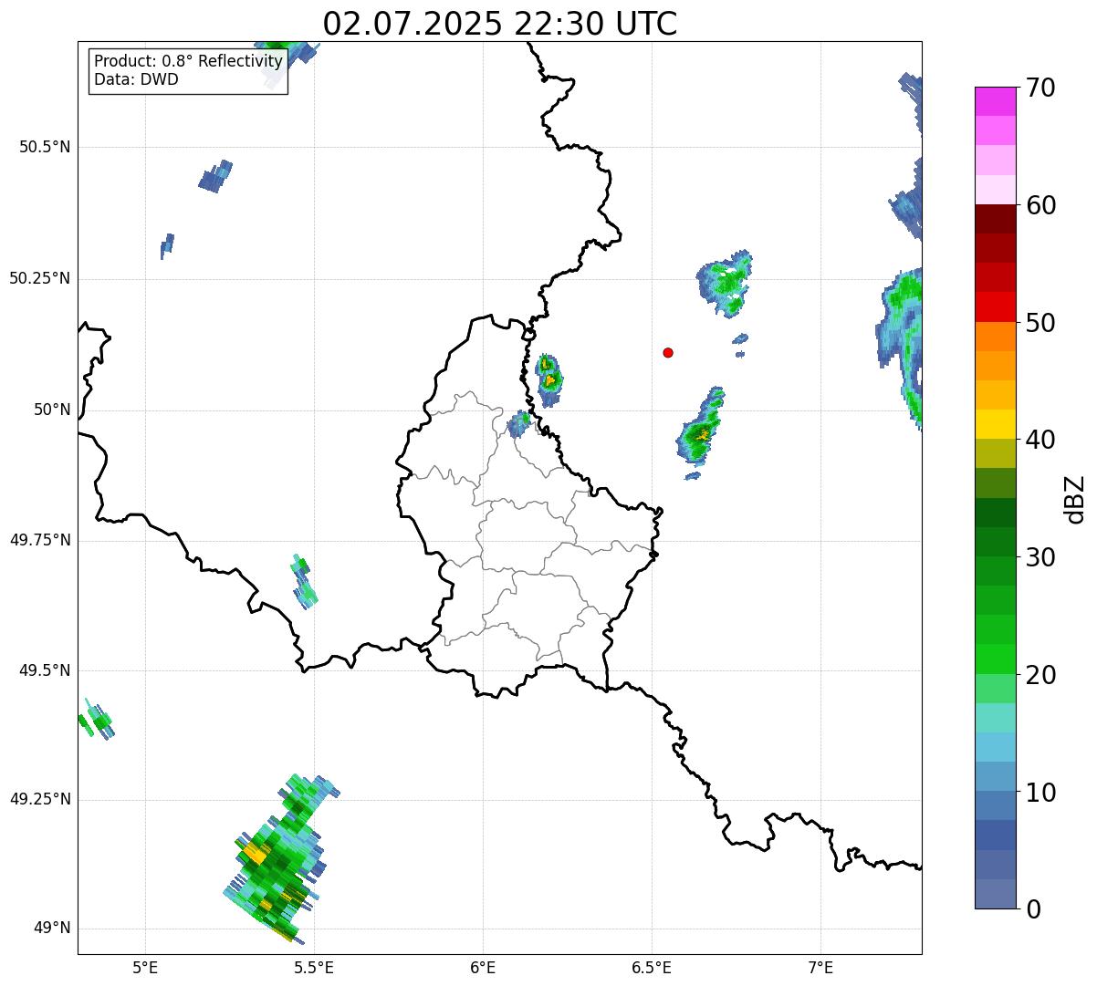Click the colorbar tick label 40
Image resolution: width=1097 pixels, height=986 pixels.
1040,440
